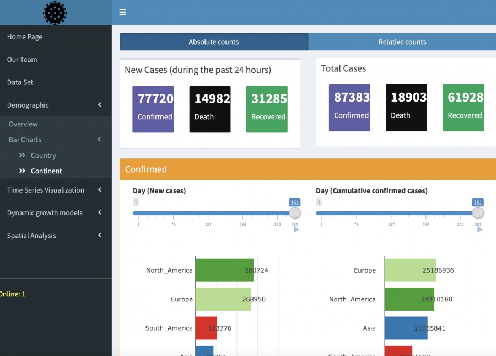The image size is (496, 356).
Task: Switch to the Relative counts tab
Action: click(402, 42)
